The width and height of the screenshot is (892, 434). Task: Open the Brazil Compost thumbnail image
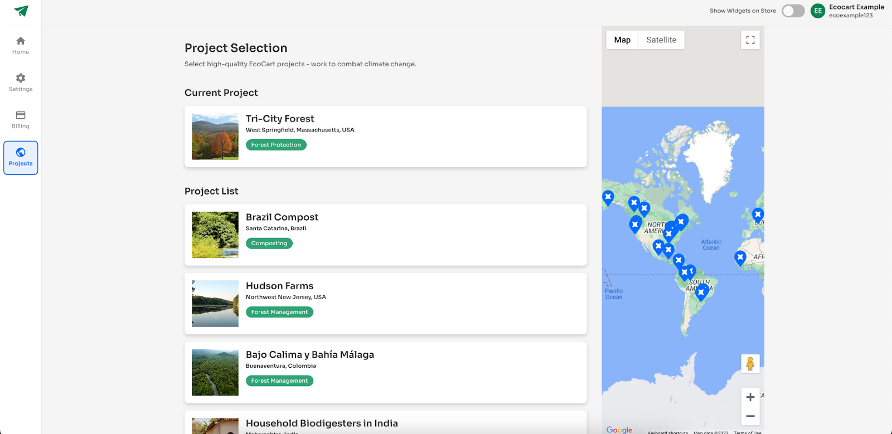[215, 235]
